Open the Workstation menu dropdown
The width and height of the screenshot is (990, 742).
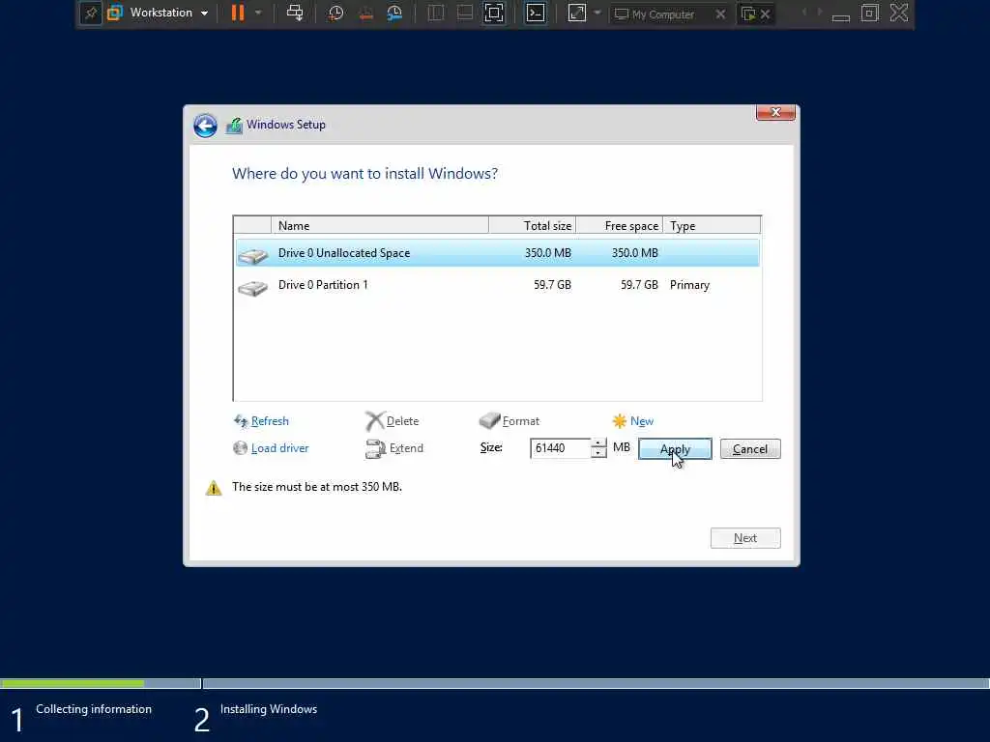(x=168, y=13)
